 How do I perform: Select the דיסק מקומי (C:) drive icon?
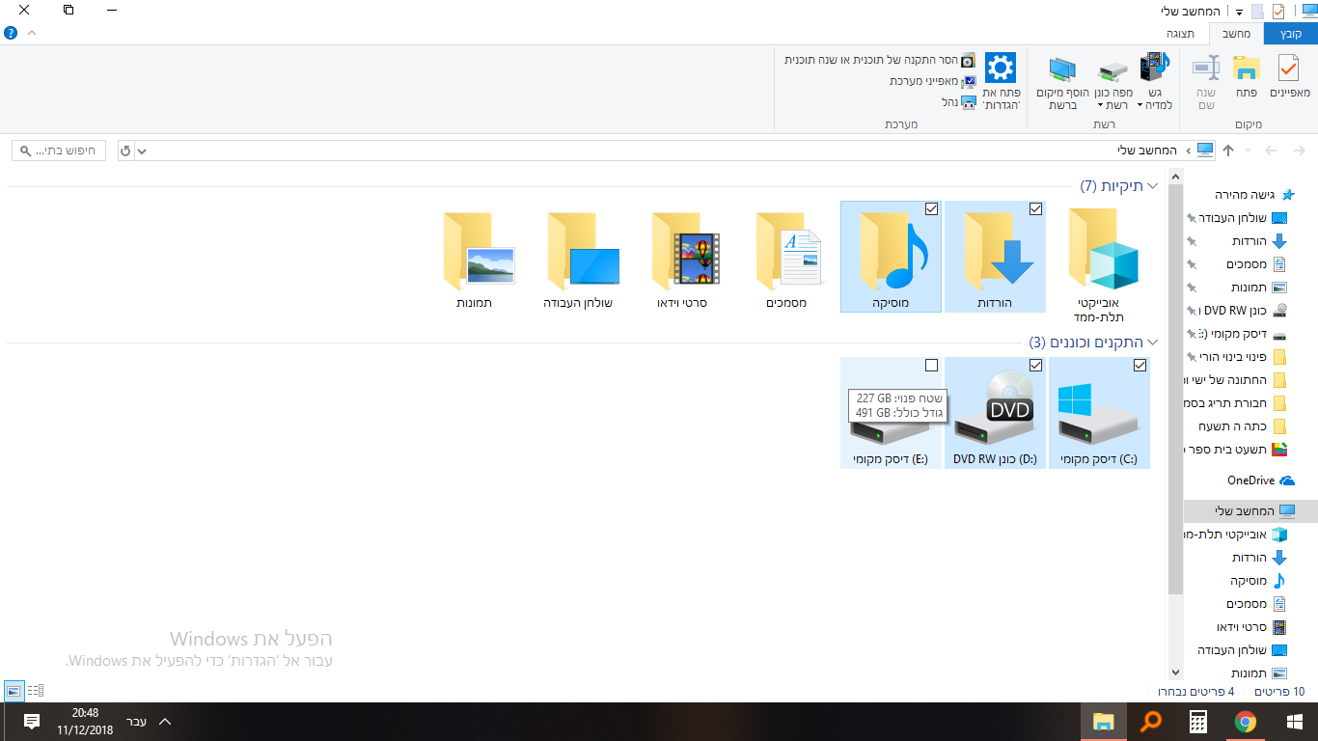(1099, 413)
